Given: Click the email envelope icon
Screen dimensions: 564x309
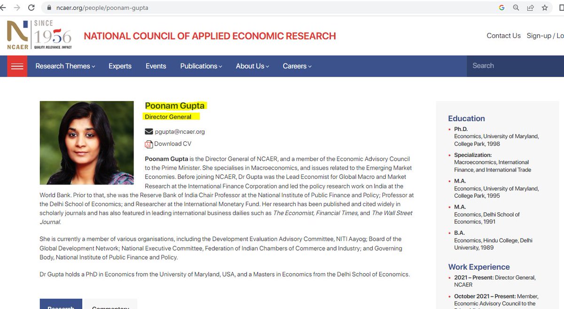Looking at the screenshot, I should [149, 131].
